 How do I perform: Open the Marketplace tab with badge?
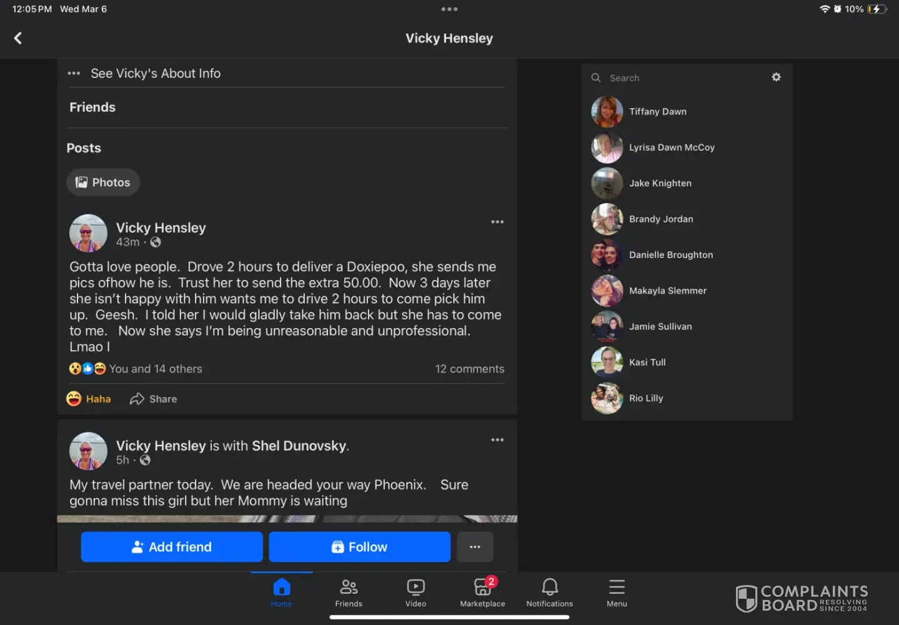482,592
